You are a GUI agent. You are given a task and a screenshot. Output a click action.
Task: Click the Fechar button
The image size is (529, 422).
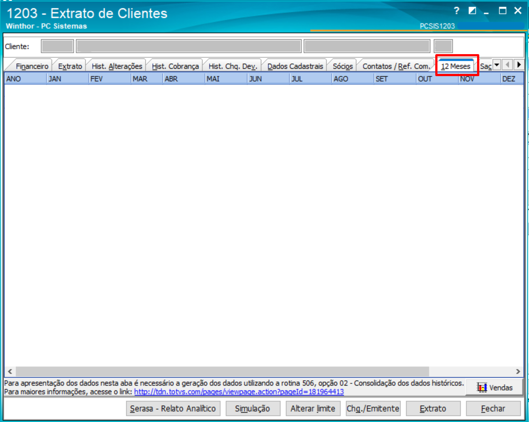click(493, 409)
